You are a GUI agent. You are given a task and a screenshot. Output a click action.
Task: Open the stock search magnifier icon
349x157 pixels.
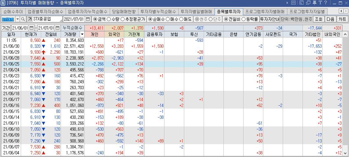click(x=23, y=19)
